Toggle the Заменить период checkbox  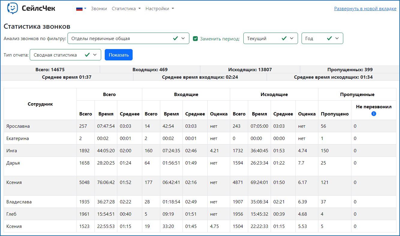[195, 39]
